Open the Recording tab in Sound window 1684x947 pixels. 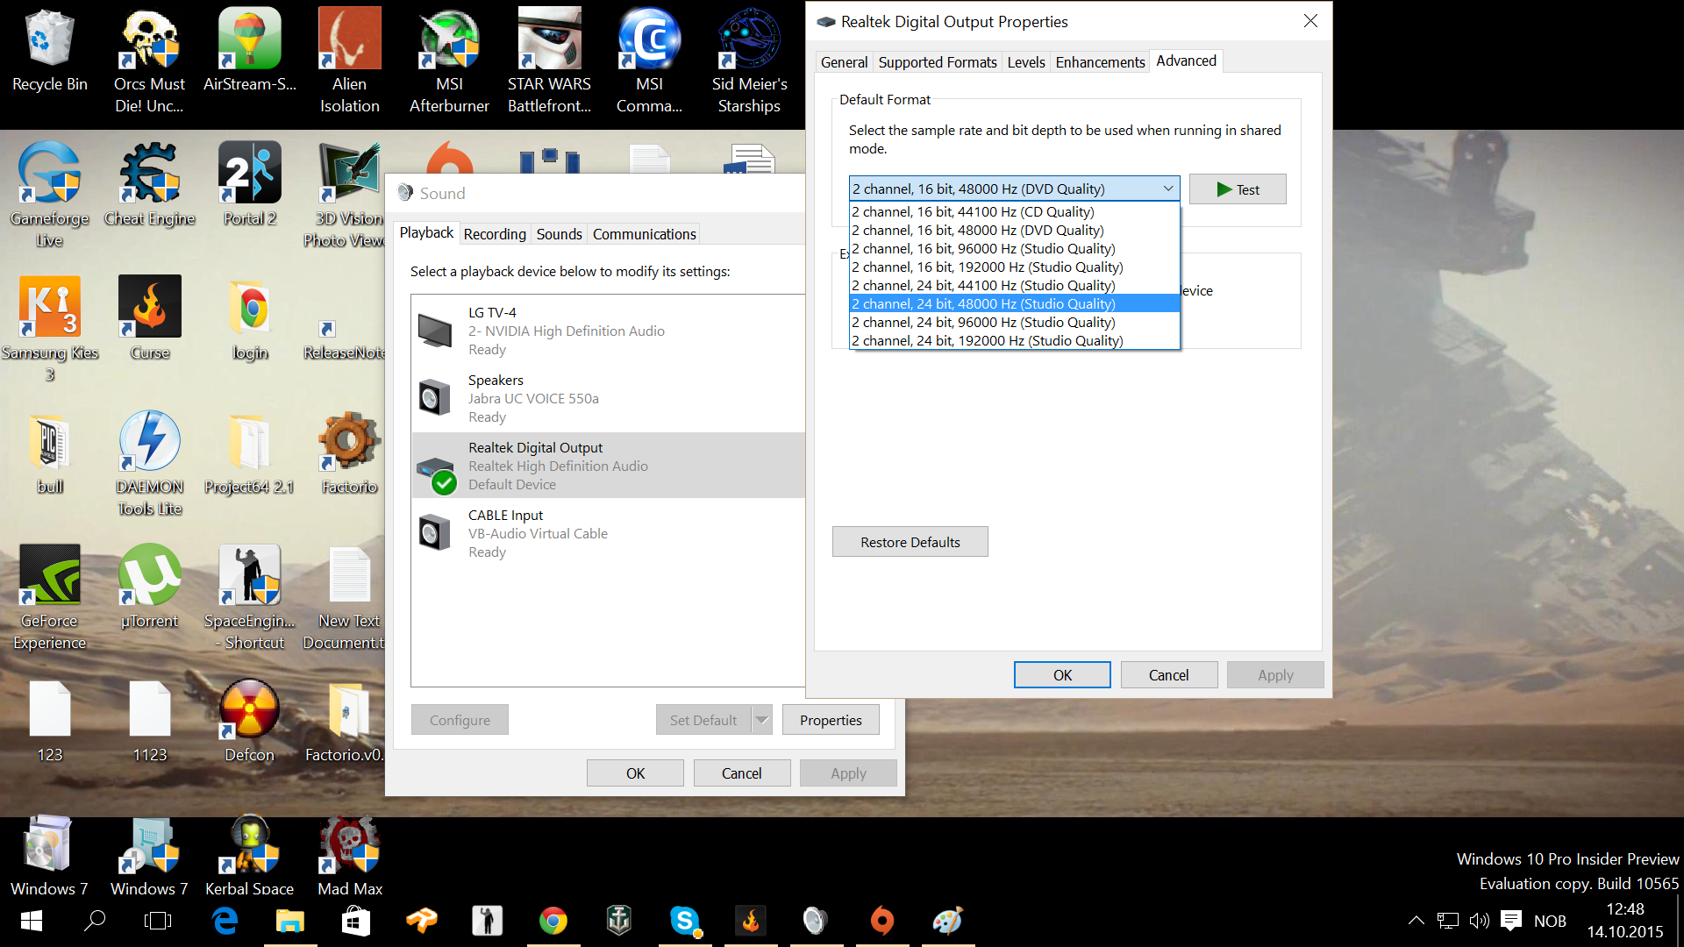[x=495, y=234]
